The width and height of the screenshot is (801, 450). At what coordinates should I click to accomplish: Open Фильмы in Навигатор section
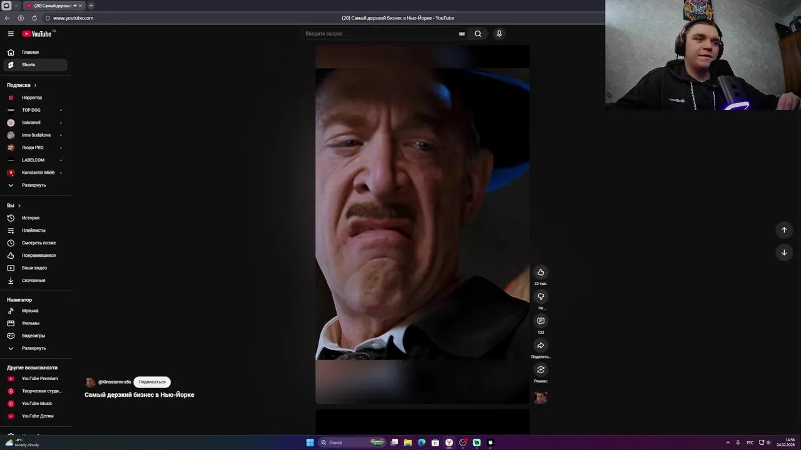pos(35,323)
